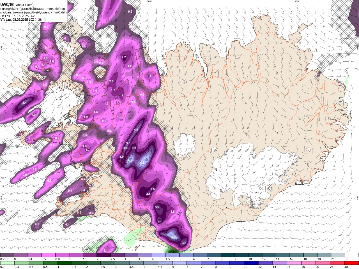
Task: Select the lavender swatch labeled 14 in the rain scale
Action: [x=280, y=263]
